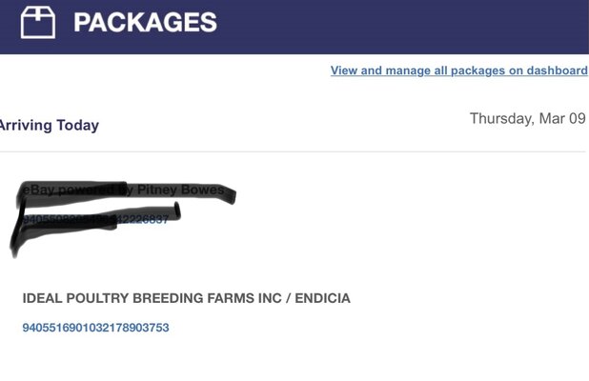Click the horizontal divider under Arriving Today
Image resolution: width=589 pixels, height=381 pixels.
point(286,151)
